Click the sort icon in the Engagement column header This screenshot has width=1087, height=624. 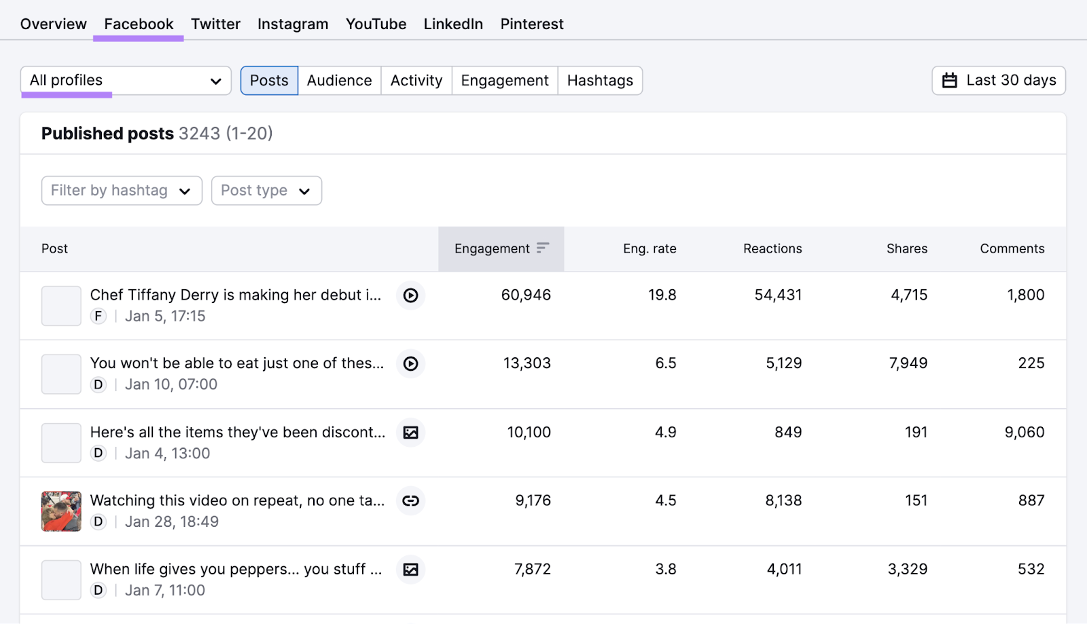click(541, 249)
